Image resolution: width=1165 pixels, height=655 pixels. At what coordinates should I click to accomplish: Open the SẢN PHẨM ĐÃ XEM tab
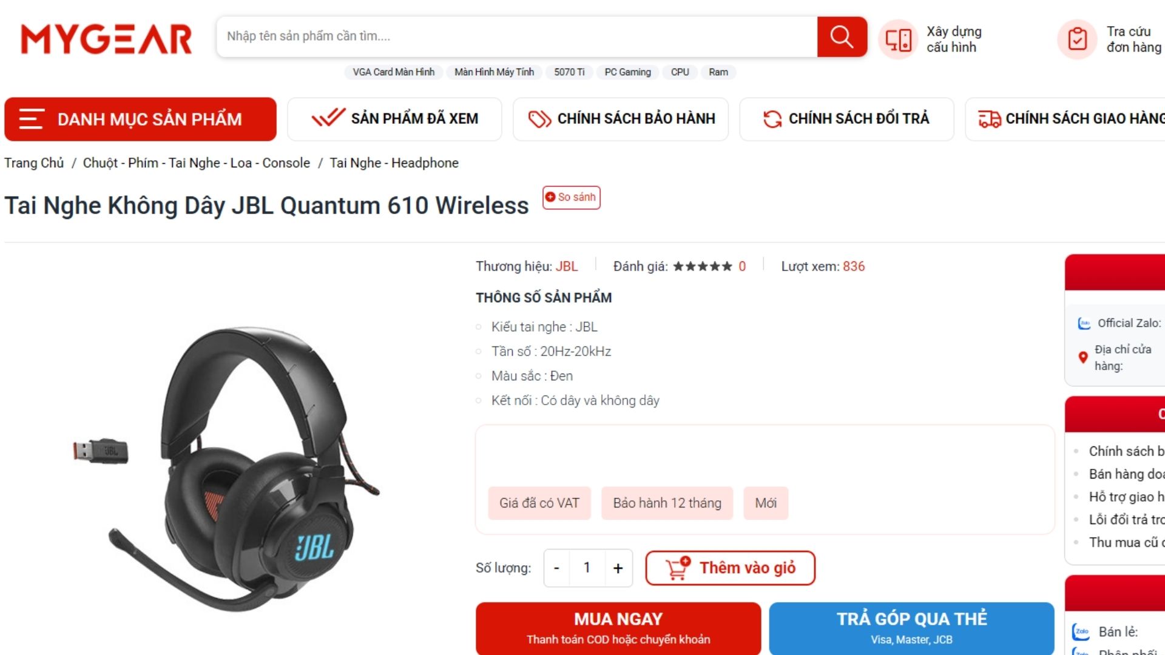tap(394, 119)
